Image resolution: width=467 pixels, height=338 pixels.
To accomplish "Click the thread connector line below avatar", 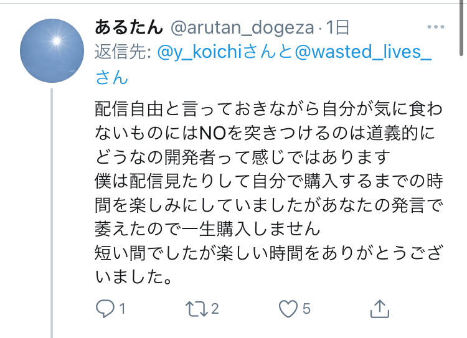I will click(x=52, y=213).
